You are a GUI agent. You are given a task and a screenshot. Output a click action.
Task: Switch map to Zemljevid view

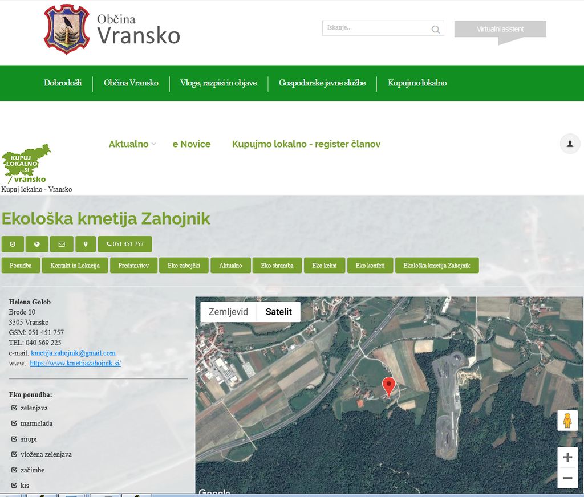228,312
